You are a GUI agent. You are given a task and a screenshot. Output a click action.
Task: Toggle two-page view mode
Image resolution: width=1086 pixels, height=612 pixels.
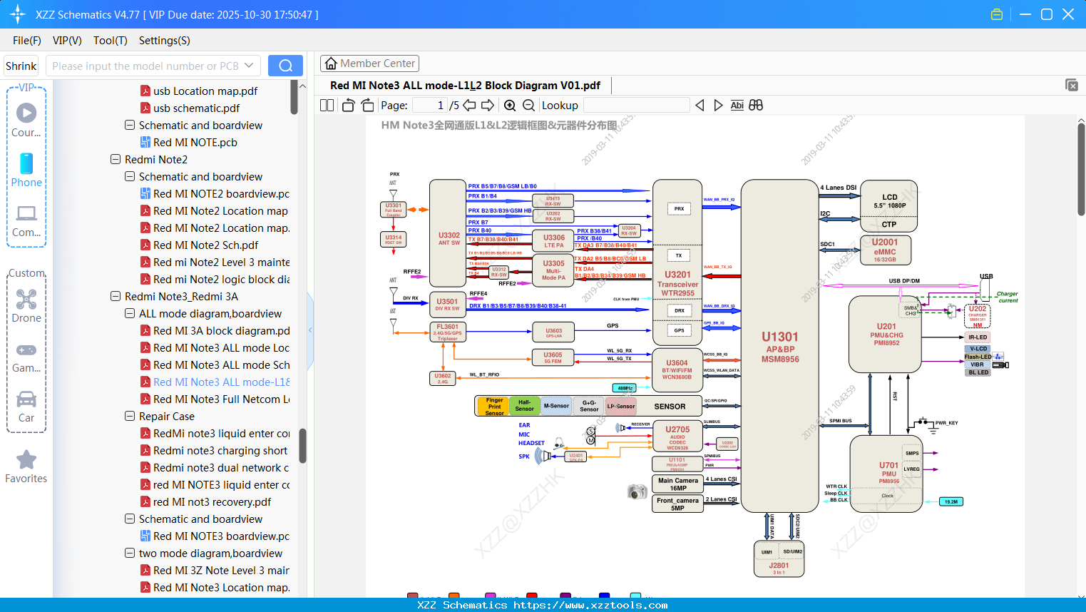tap(326, 105)
